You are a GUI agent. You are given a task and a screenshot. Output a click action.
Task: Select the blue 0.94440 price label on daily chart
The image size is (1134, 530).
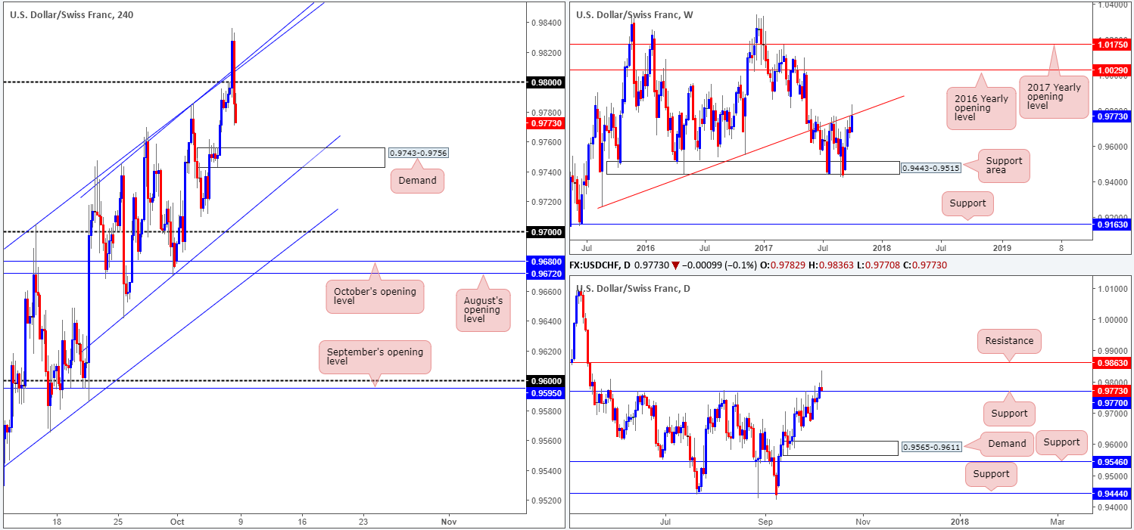(1114, 493)
